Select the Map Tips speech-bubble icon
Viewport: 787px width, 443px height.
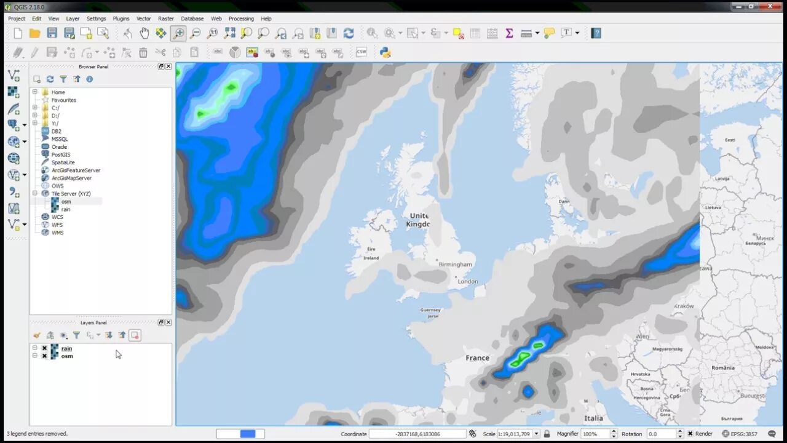pos(549,33)
